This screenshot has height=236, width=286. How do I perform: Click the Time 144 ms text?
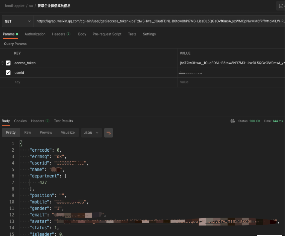273,121
